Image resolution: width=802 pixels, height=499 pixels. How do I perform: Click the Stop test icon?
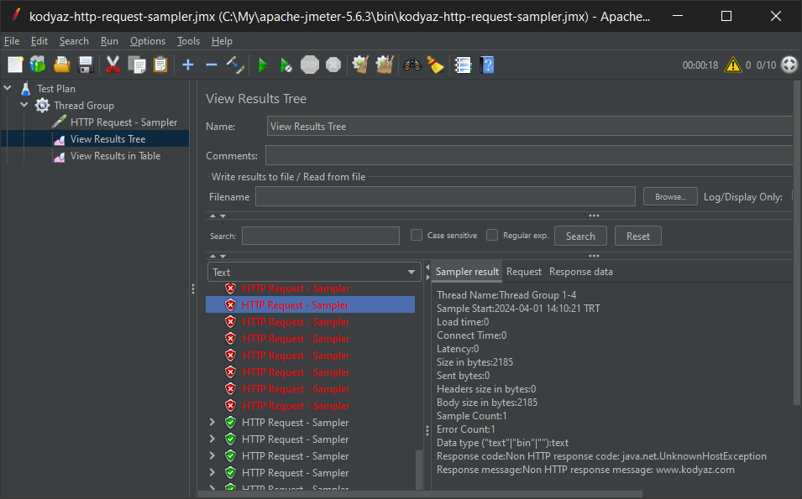pos(309,65)
